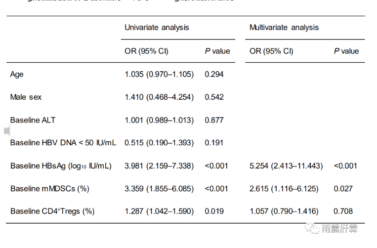Image resolution: width=377 pixels, height=248 pixels.
Task: Select the Multivariate analysis column header
Action: tap(284, 28)
